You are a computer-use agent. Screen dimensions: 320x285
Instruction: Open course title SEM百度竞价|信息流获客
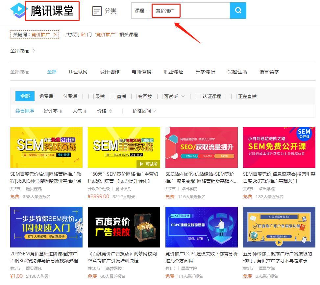click(279, 177)
